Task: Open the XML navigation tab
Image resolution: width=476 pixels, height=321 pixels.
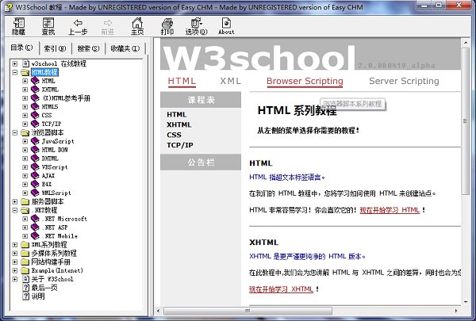Action: [230, 81]
